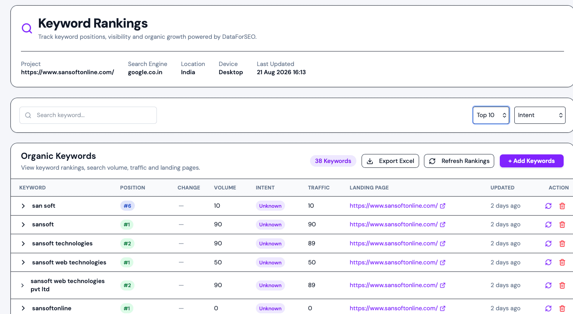Image resolution: width=573 pixels, height=314 pixels.
Task: Delete the san soft keyword row
Action: coord(562,206)
